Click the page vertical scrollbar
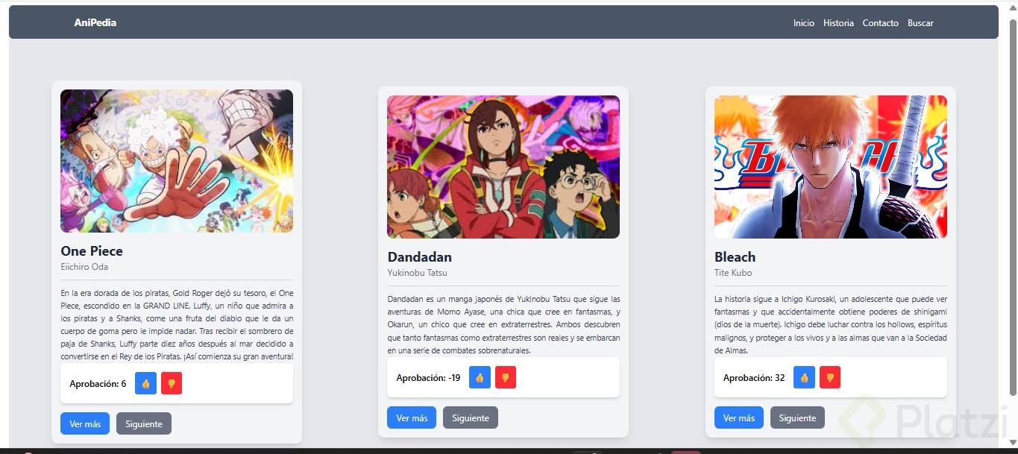1018x454 pixels. pyautogui.click(x=1013, y=209)
